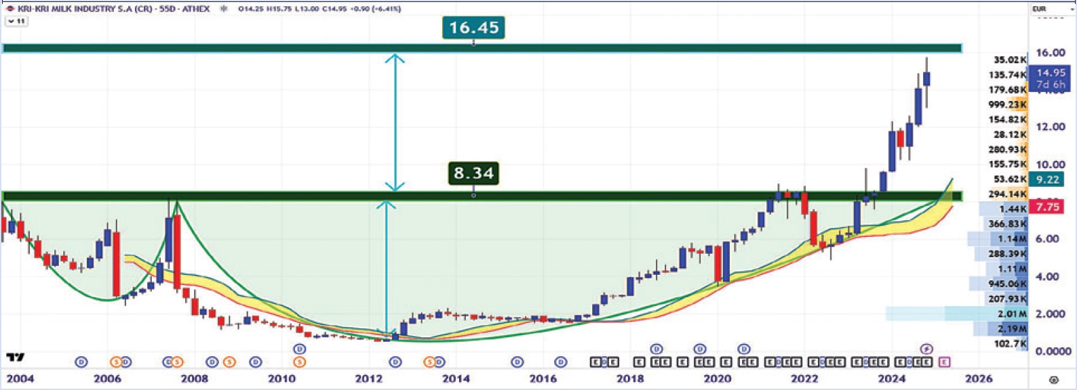Viewport: 1077px width, 390px height.
Task: Click the dividend marker just after 2016
Action: tap(560, 362)
